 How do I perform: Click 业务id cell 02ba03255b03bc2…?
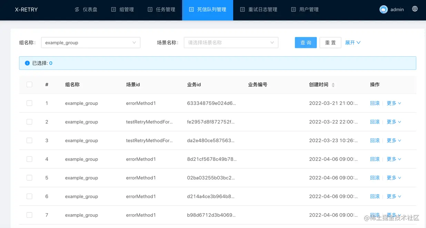[211, 178]
